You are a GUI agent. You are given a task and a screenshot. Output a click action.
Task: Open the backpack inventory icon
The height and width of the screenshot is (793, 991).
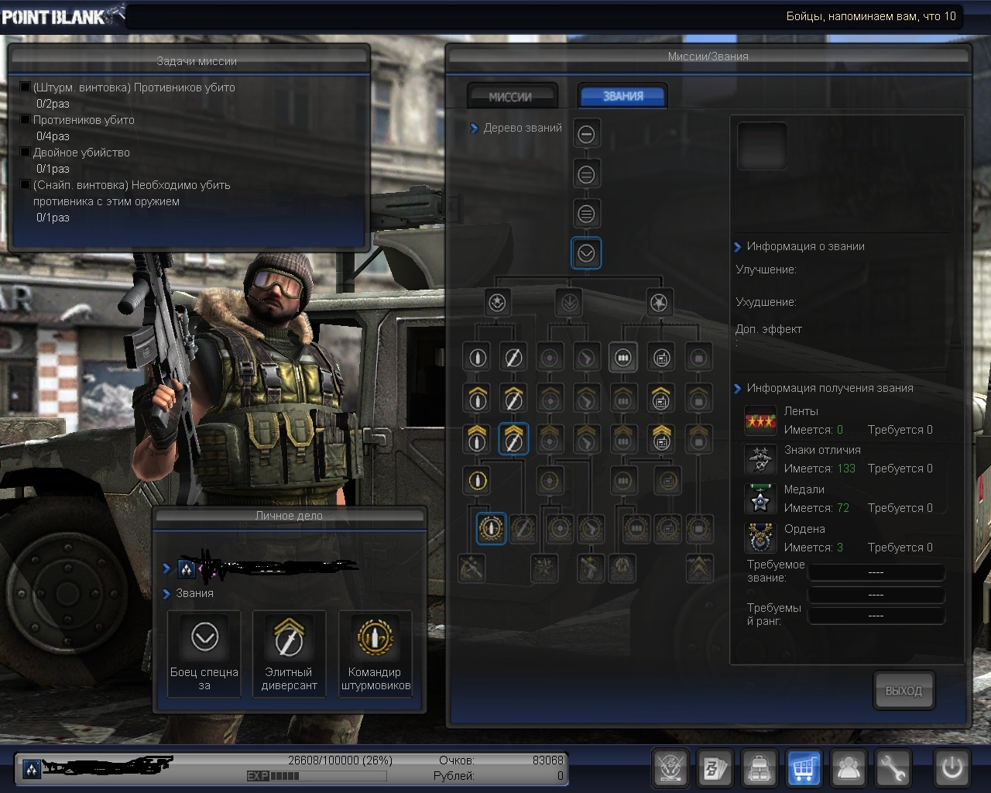tap(760, 768)
